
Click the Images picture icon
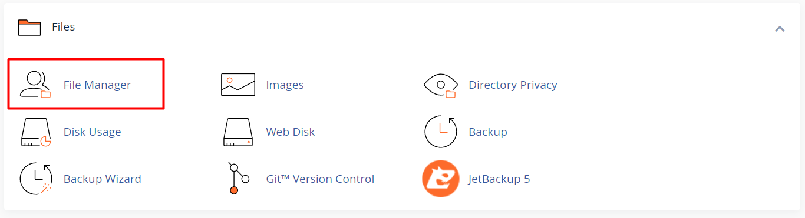pos(238,85)
